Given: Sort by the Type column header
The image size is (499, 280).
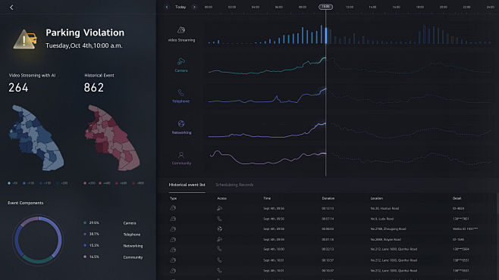Looking at the screenshot, I should tap(173, 198).
